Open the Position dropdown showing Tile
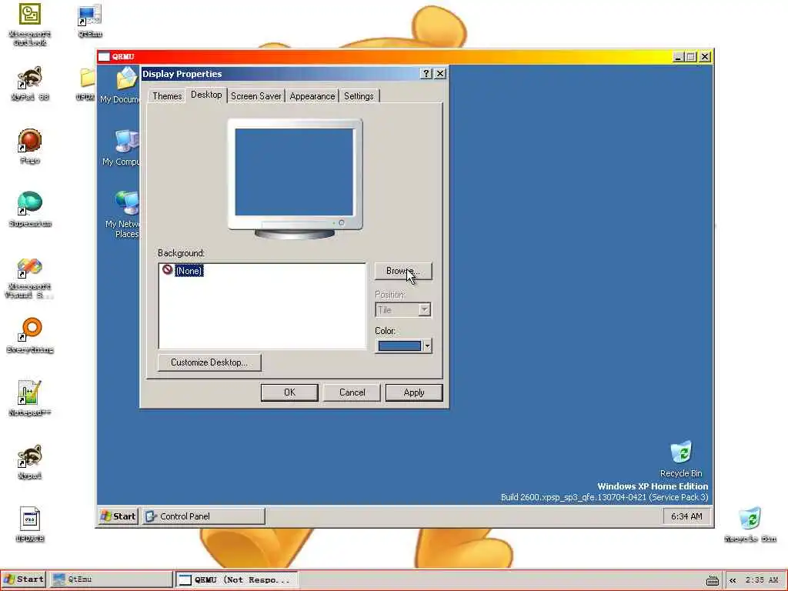The width and height of the screenshot is (788, 591). coord(403,309)
